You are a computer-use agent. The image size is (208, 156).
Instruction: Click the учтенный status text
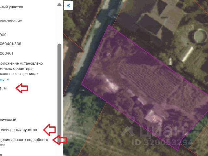(8, 120)
